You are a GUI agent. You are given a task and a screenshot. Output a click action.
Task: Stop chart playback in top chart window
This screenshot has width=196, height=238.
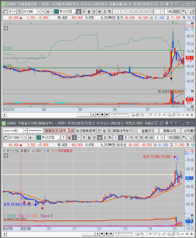102,115
